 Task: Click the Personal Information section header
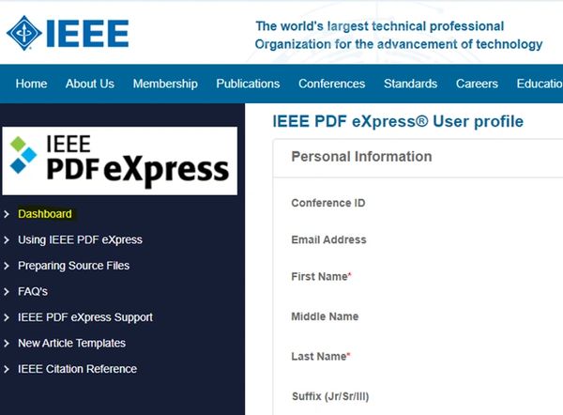click(361, 157)
